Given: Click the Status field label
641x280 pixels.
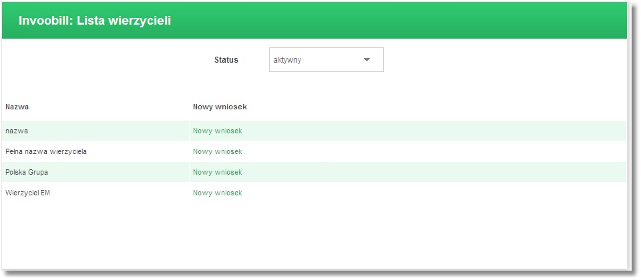Looking at the screenshot, I should coord(226,60).
